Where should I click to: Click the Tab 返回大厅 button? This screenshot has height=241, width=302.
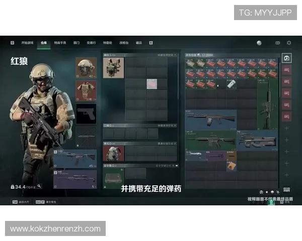[21, 202]
